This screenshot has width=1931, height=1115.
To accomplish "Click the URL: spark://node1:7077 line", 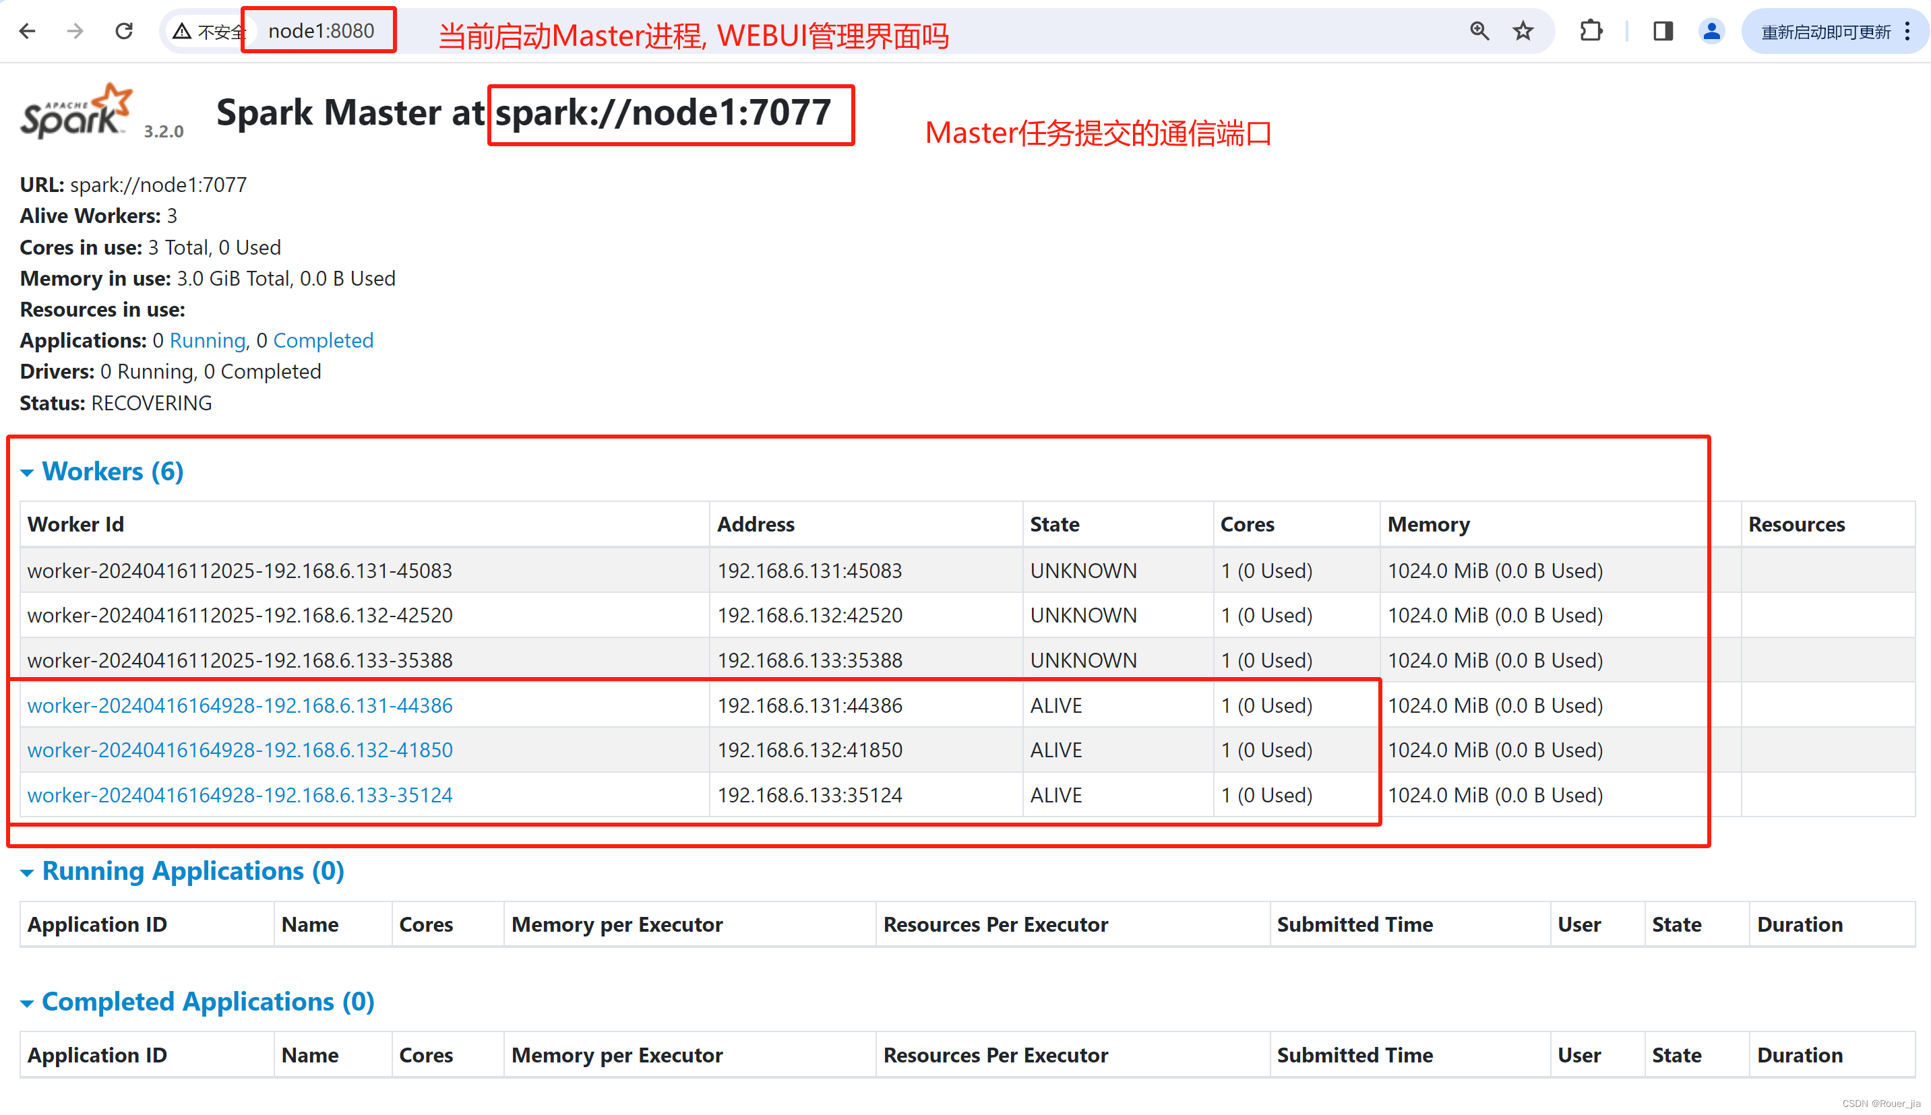I will [x=133, y=185].
